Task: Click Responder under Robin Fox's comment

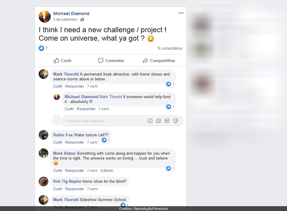Action: [75, 142]
